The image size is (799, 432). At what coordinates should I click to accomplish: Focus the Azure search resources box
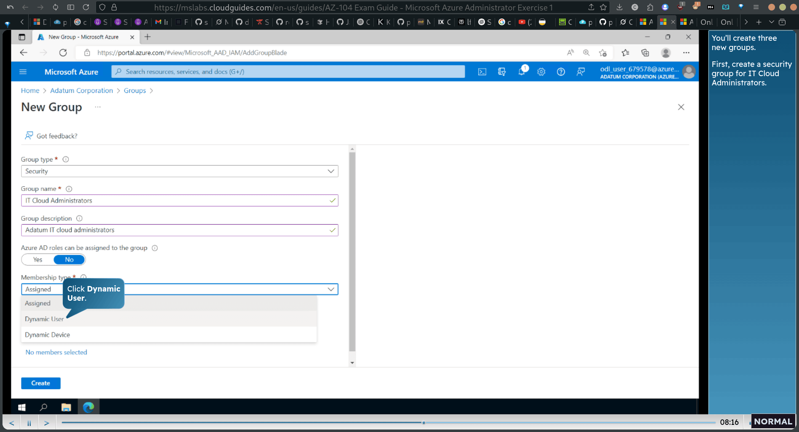tap(288, 72)
